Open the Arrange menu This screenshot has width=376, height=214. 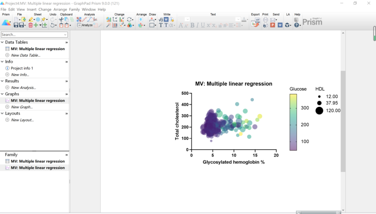(x=60, y=9)
